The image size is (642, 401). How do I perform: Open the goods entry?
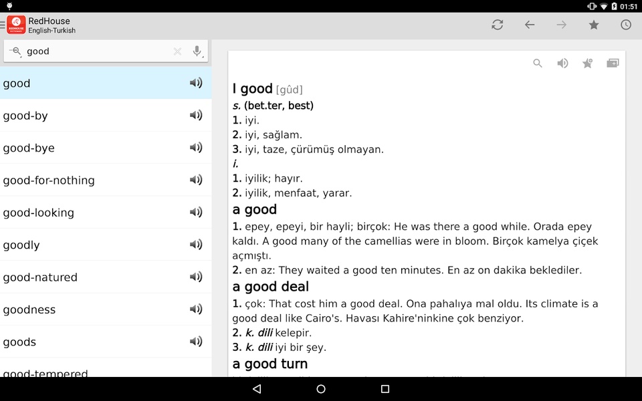106,342
